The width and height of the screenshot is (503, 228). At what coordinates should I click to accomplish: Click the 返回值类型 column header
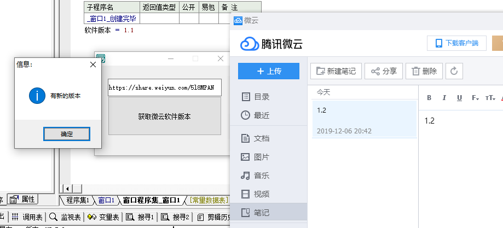click(159, 7)
